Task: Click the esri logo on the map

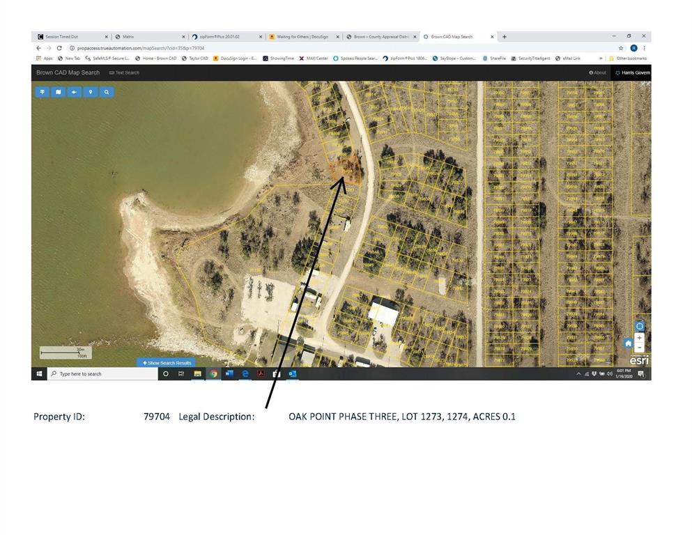Action: click(639, 360)
